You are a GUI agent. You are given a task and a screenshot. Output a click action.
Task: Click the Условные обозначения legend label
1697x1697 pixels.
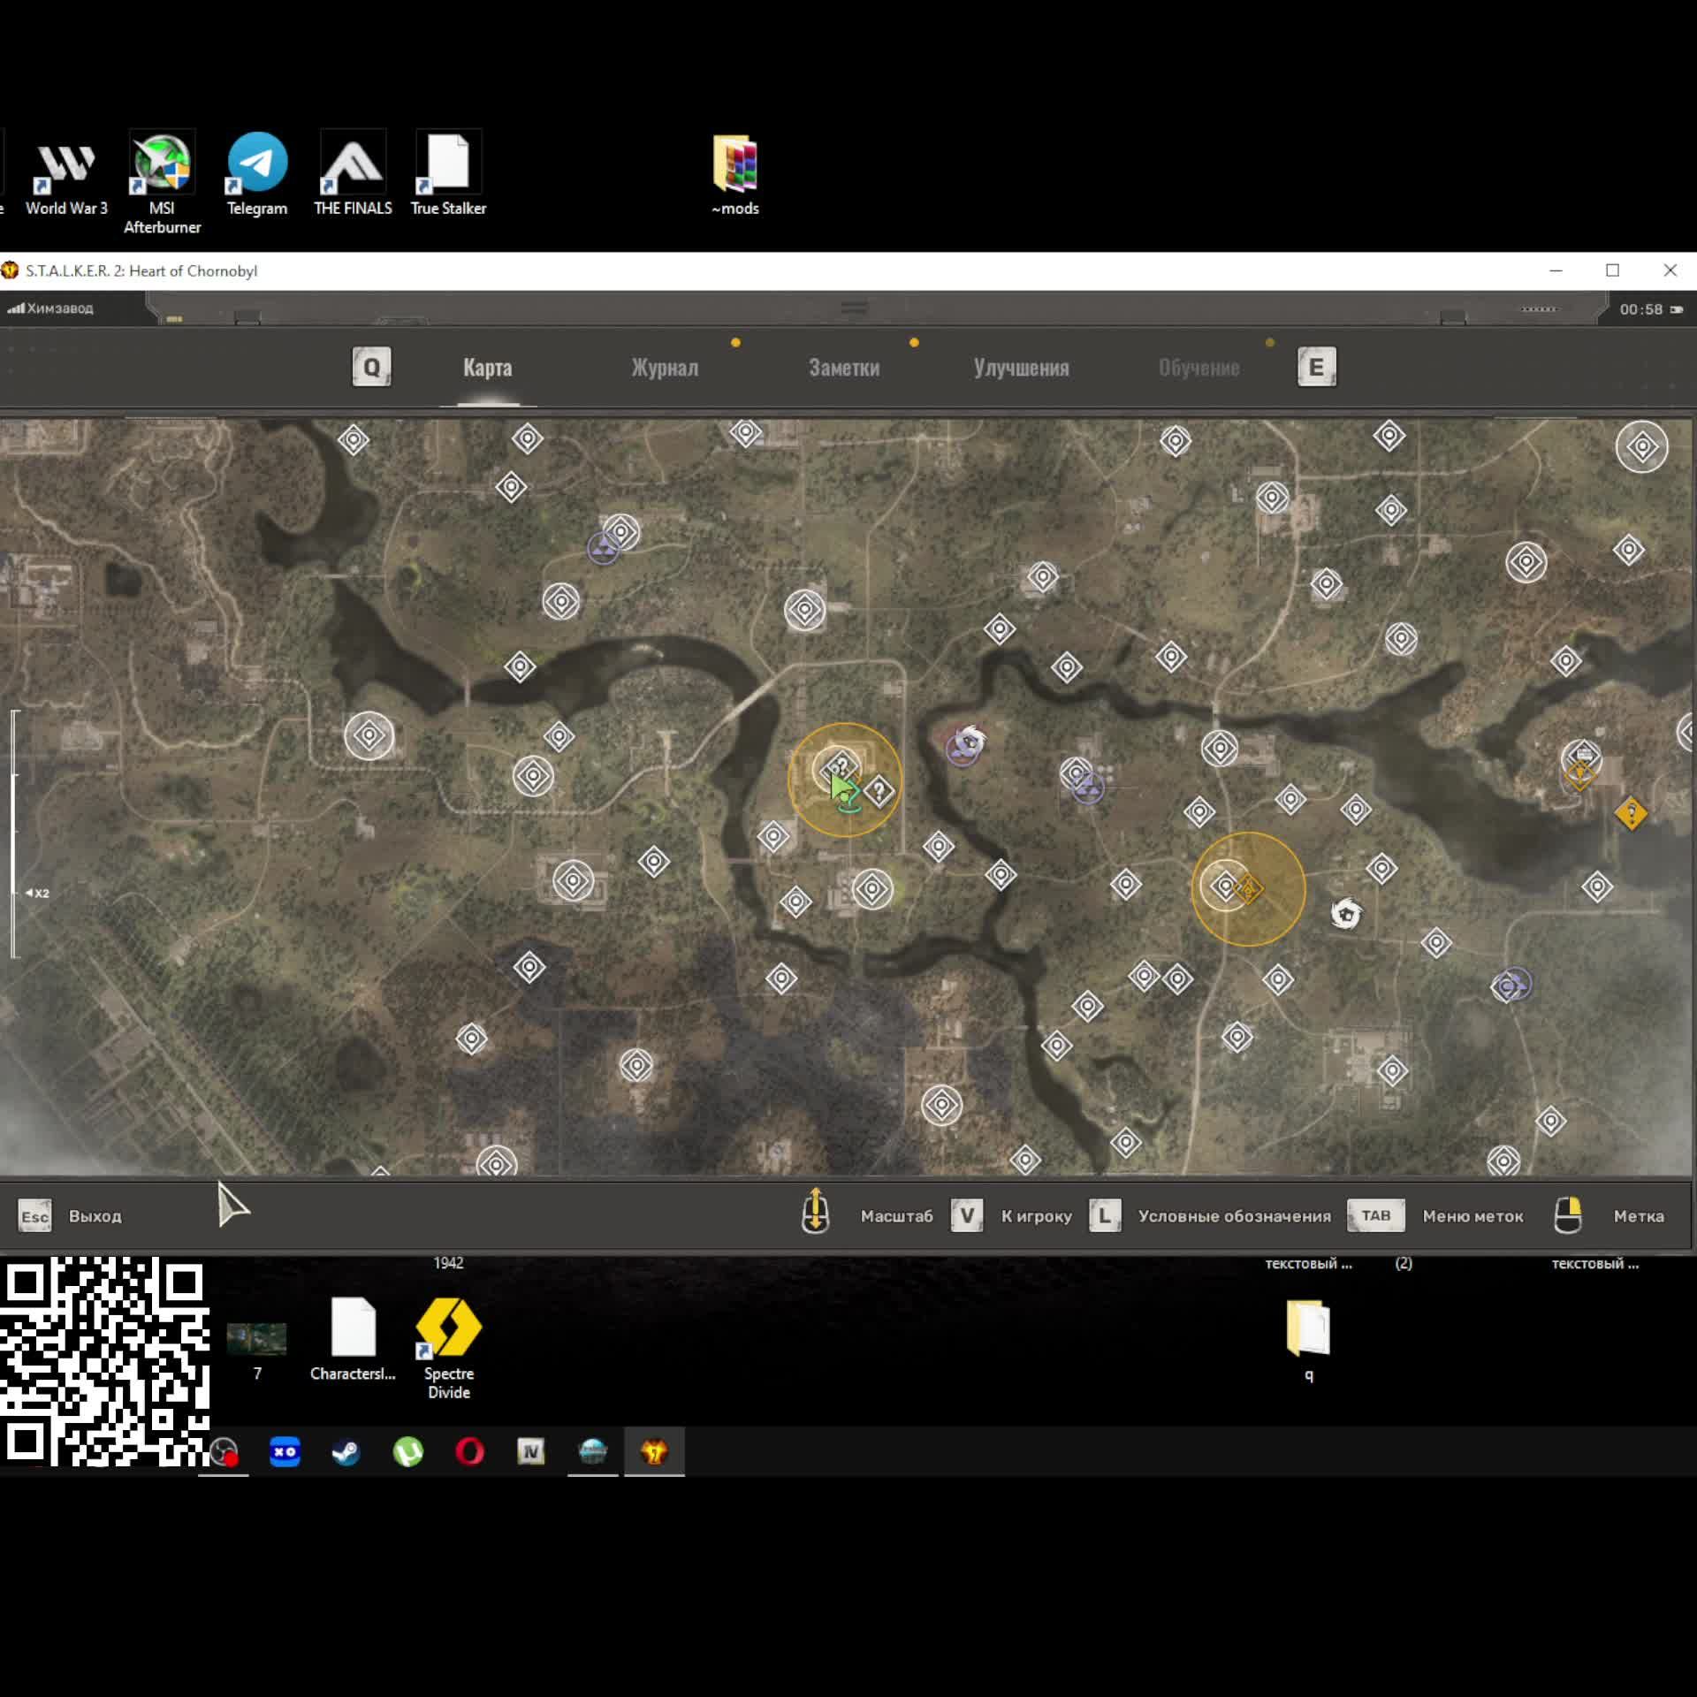[x=1234, y=1216]
